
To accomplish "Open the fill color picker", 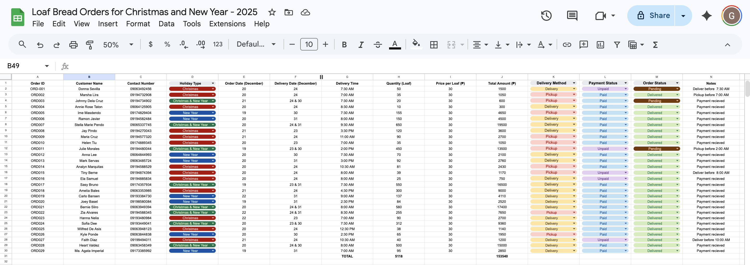I will click(416, 44).
